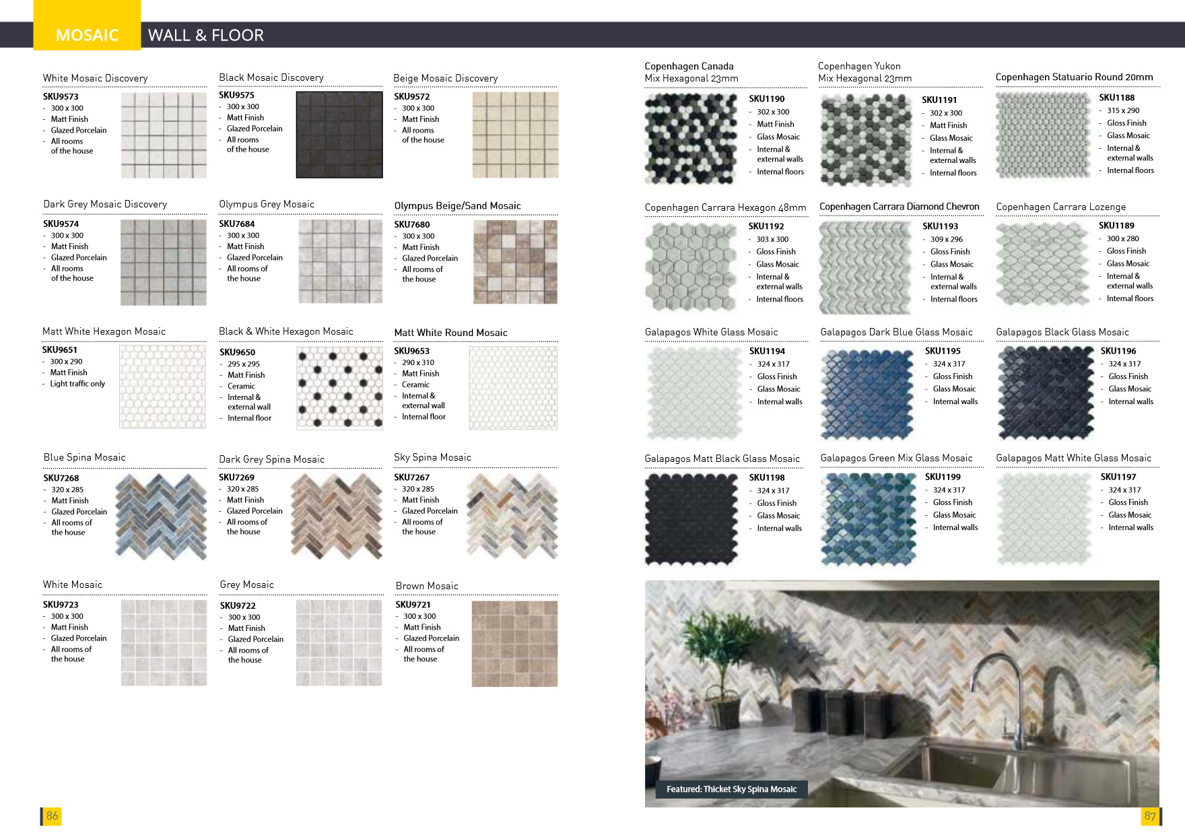The image size is (1185, 833).
Task: Click the Olympus Beige/Sand Mosaic title
Action: coord(458,205)
